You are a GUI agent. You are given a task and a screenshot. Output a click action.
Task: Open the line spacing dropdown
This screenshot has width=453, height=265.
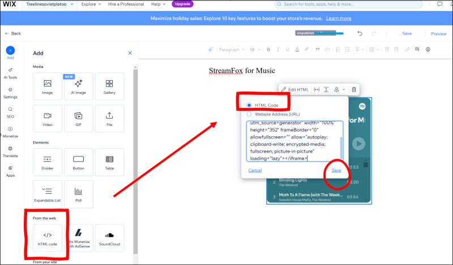pos(374,50)
